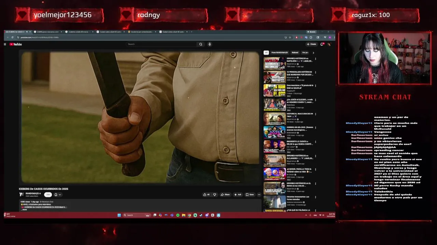Click the Join channel button
Viewport: 437px width, 245px height.
48,195
